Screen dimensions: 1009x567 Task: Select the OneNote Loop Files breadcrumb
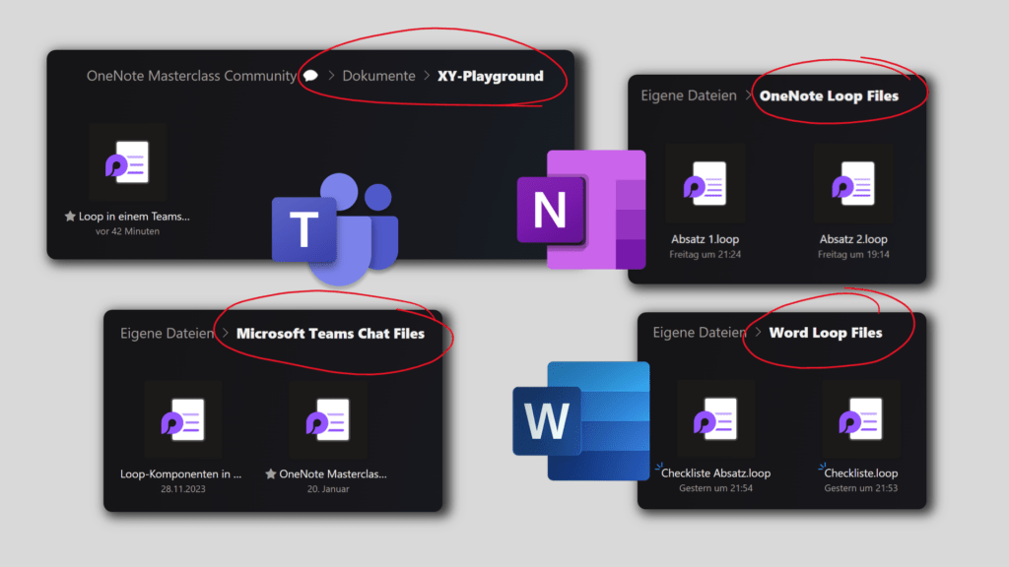[x=829, y=95]
